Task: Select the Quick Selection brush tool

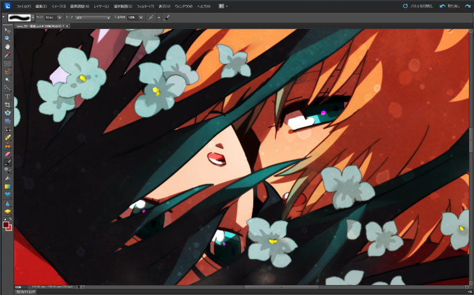Action: pyautogui.click(x=7, y=88)
